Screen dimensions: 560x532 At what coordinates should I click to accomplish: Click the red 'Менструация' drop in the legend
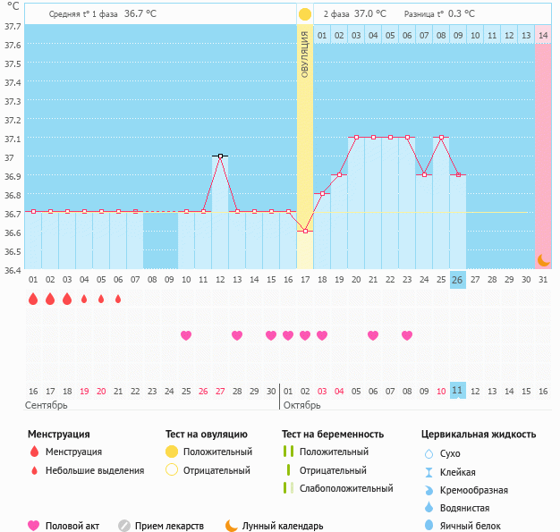pos(34,452)
